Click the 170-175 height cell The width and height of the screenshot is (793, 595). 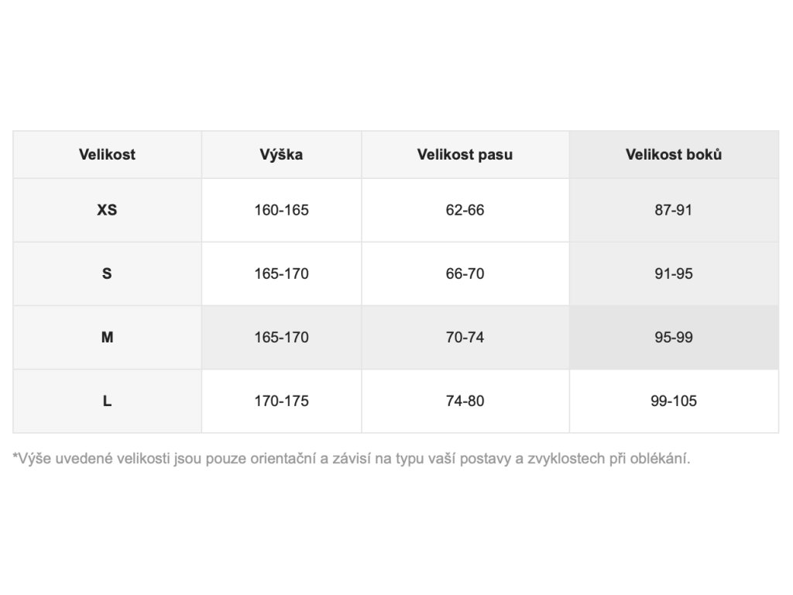point(281,401)
